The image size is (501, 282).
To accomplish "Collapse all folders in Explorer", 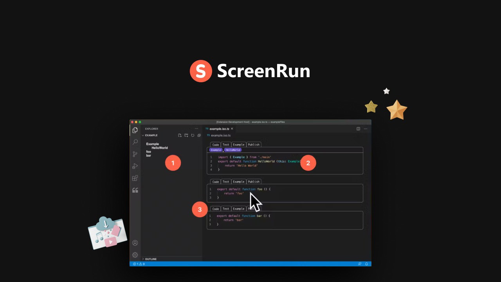I will click(x=199, y=136).
